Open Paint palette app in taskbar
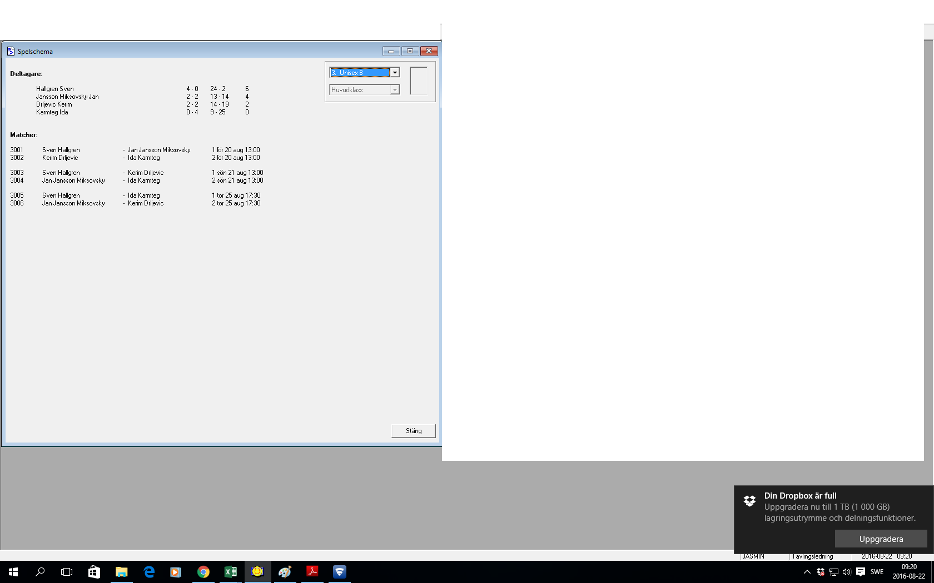 (285, 572)
